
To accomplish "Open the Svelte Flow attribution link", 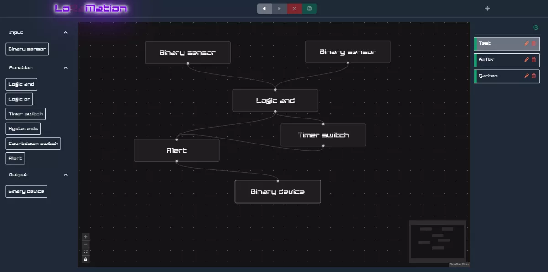I will click(x=459, y=263).
